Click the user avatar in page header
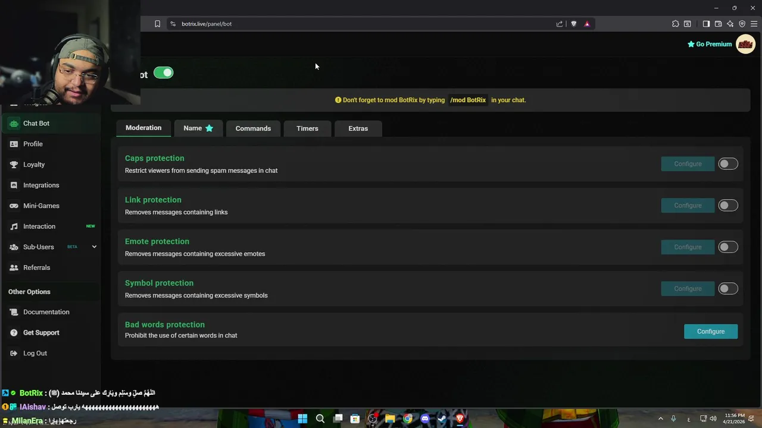The width and height of the screenshot is (762, 428). click(745, 44)
